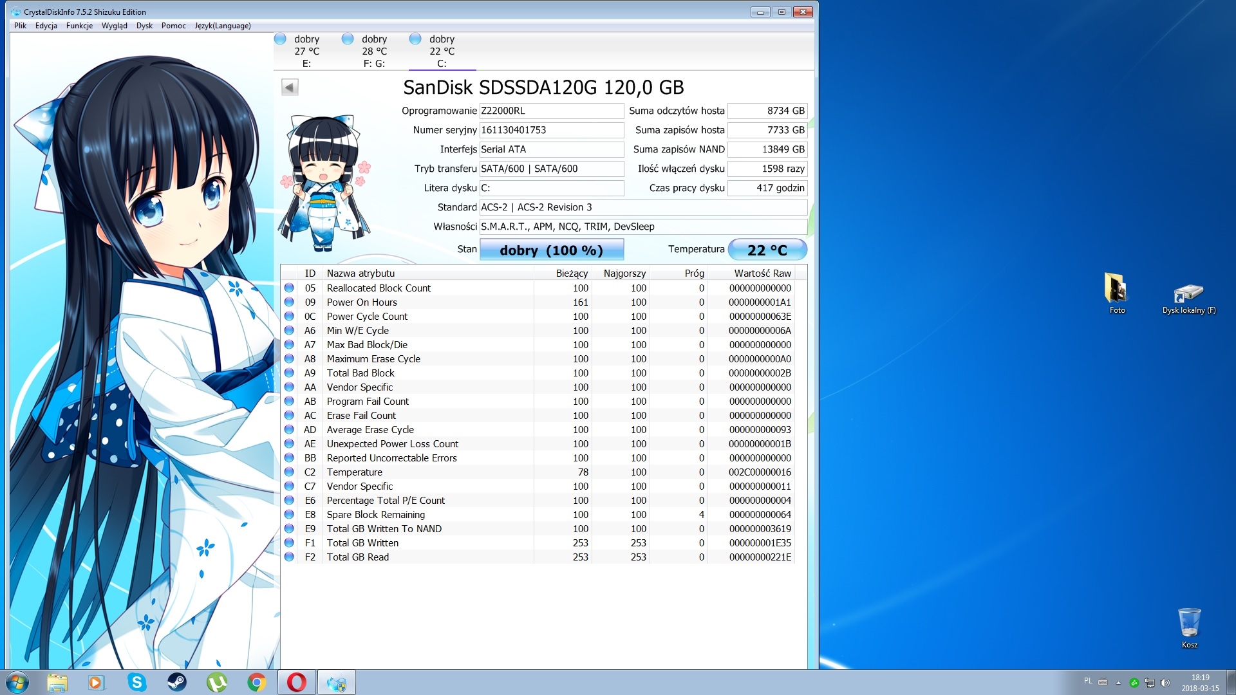Screen dimensions: 1236x695
Task: Click the previous disk arrow button
Action: coord(290,88)
